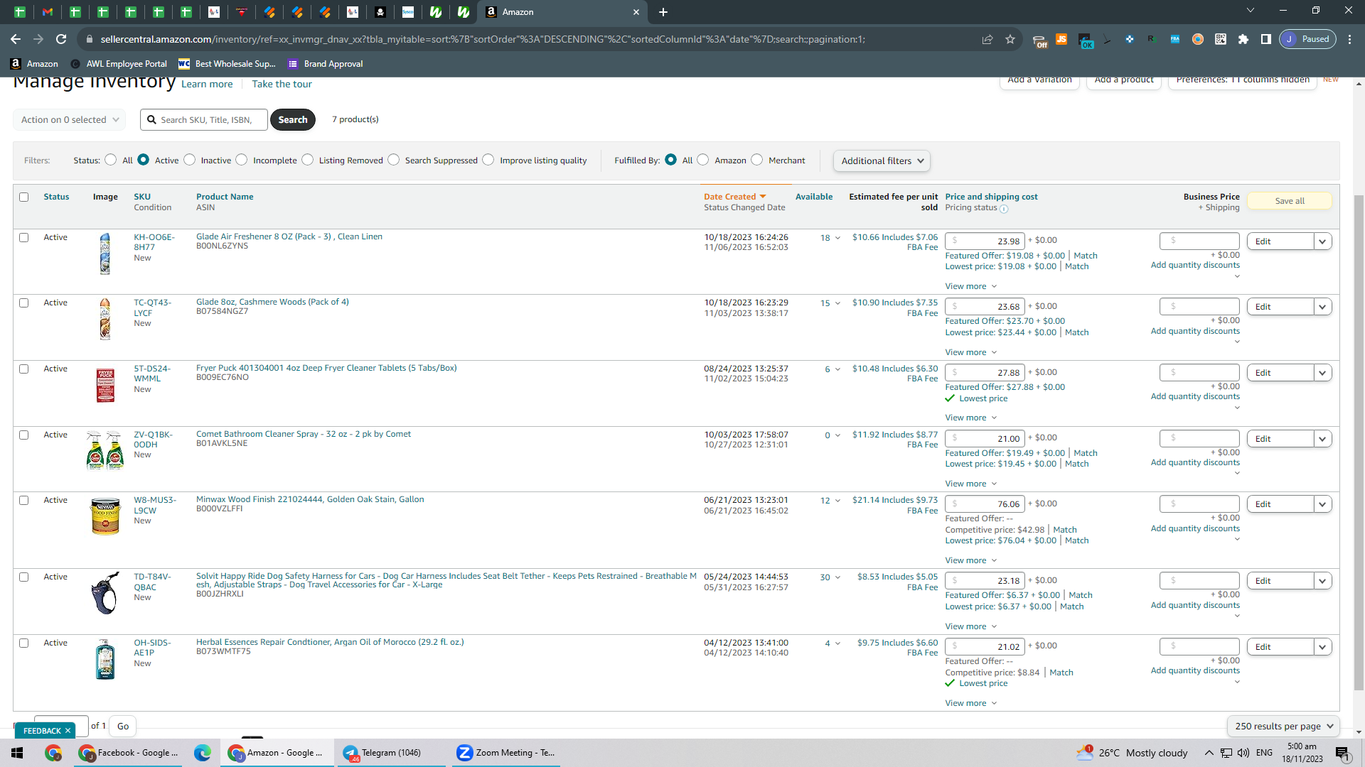Select the checkbox for SKU KH-OO6E-8H77
The height and width of the screenshot is (767, 1365).
tap(24, 237)
